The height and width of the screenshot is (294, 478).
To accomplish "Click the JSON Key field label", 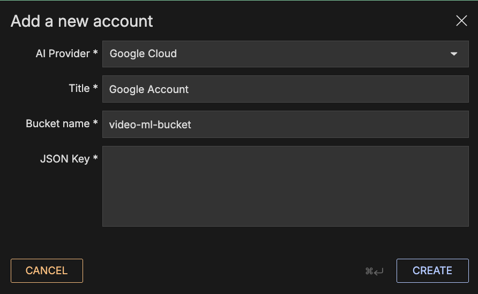I will coord(65,159).
